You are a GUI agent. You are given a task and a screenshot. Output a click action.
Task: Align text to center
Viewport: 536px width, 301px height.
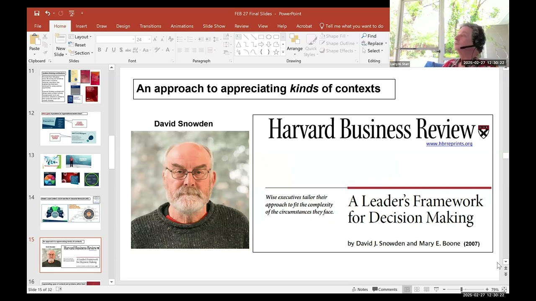click(187, 50)
